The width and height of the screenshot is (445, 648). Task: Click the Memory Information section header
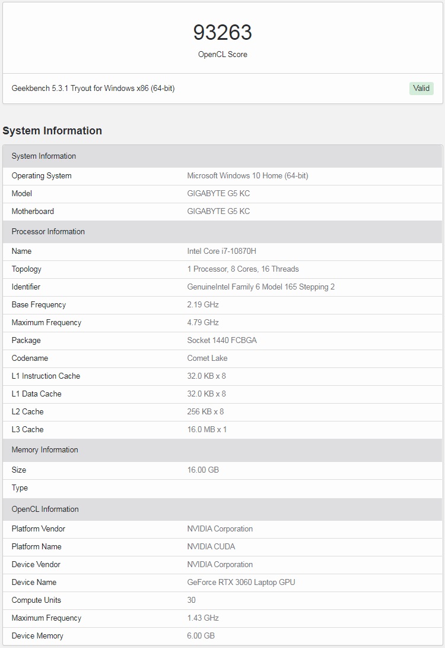45,450
